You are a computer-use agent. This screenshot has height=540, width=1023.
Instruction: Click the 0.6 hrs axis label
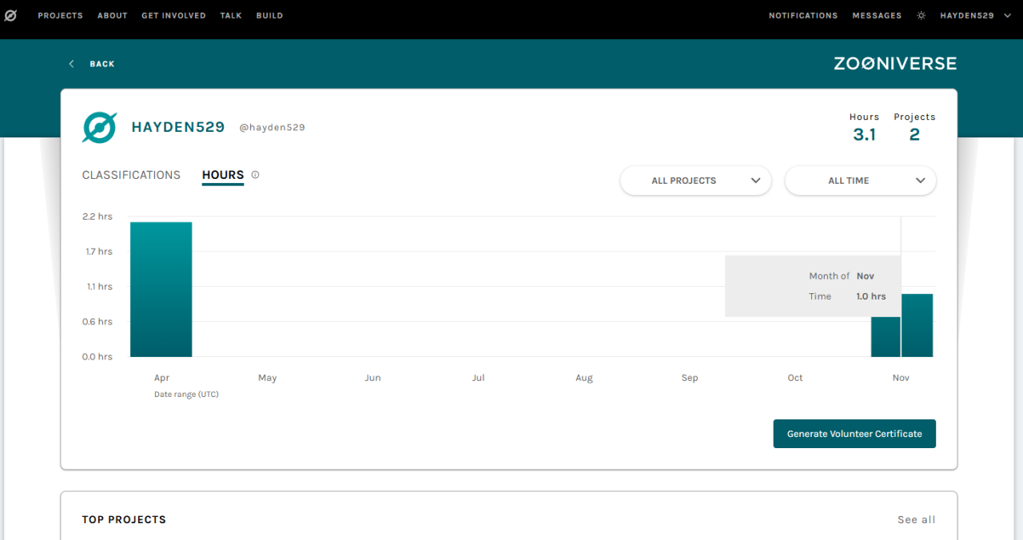98,322
